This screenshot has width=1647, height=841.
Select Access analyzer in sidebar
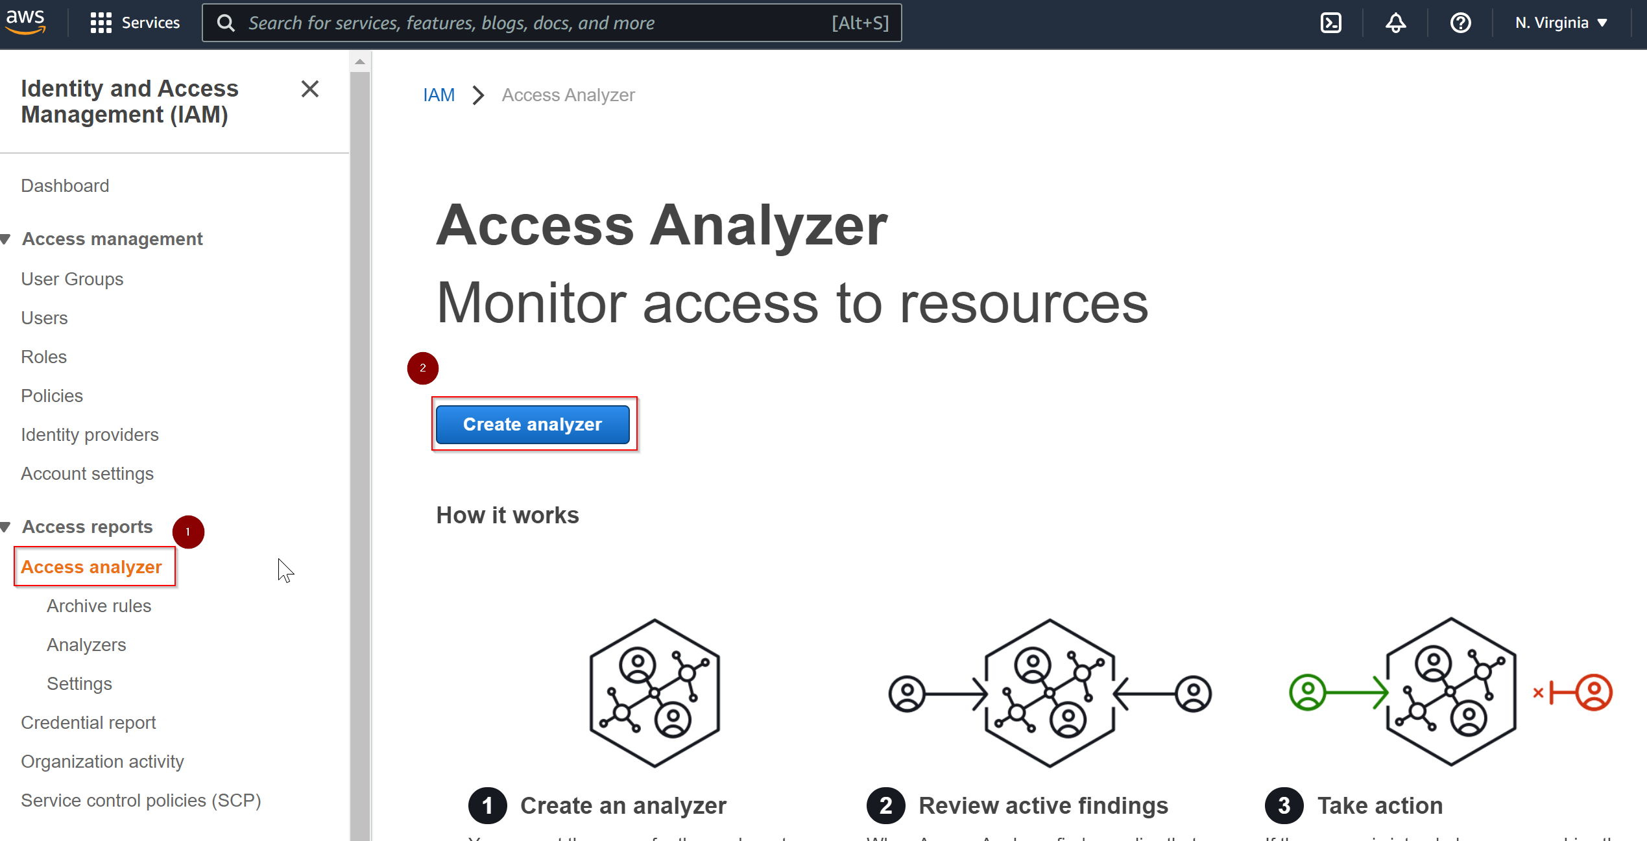point(91,567)
